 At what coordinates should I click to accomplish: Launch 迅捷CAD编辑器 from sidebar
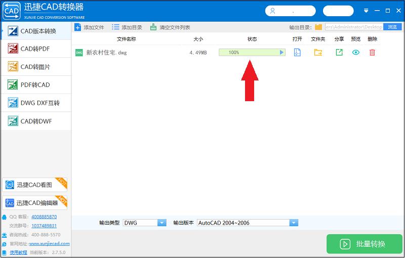(x=34, y=203)
